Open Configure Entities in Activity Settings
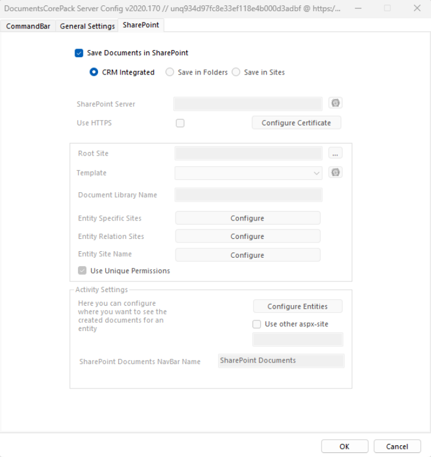 (x=297, y=306)
